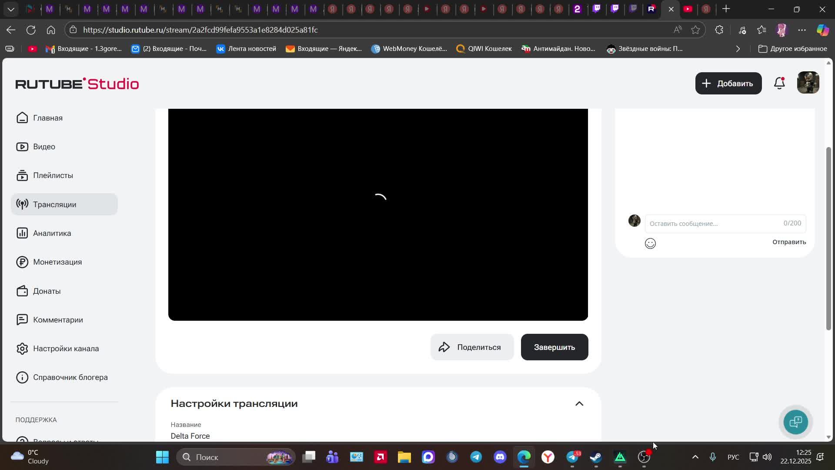Click the Настройки канала gear icon
The width and height of the screenshot is (835, 470).
[22, 349]
